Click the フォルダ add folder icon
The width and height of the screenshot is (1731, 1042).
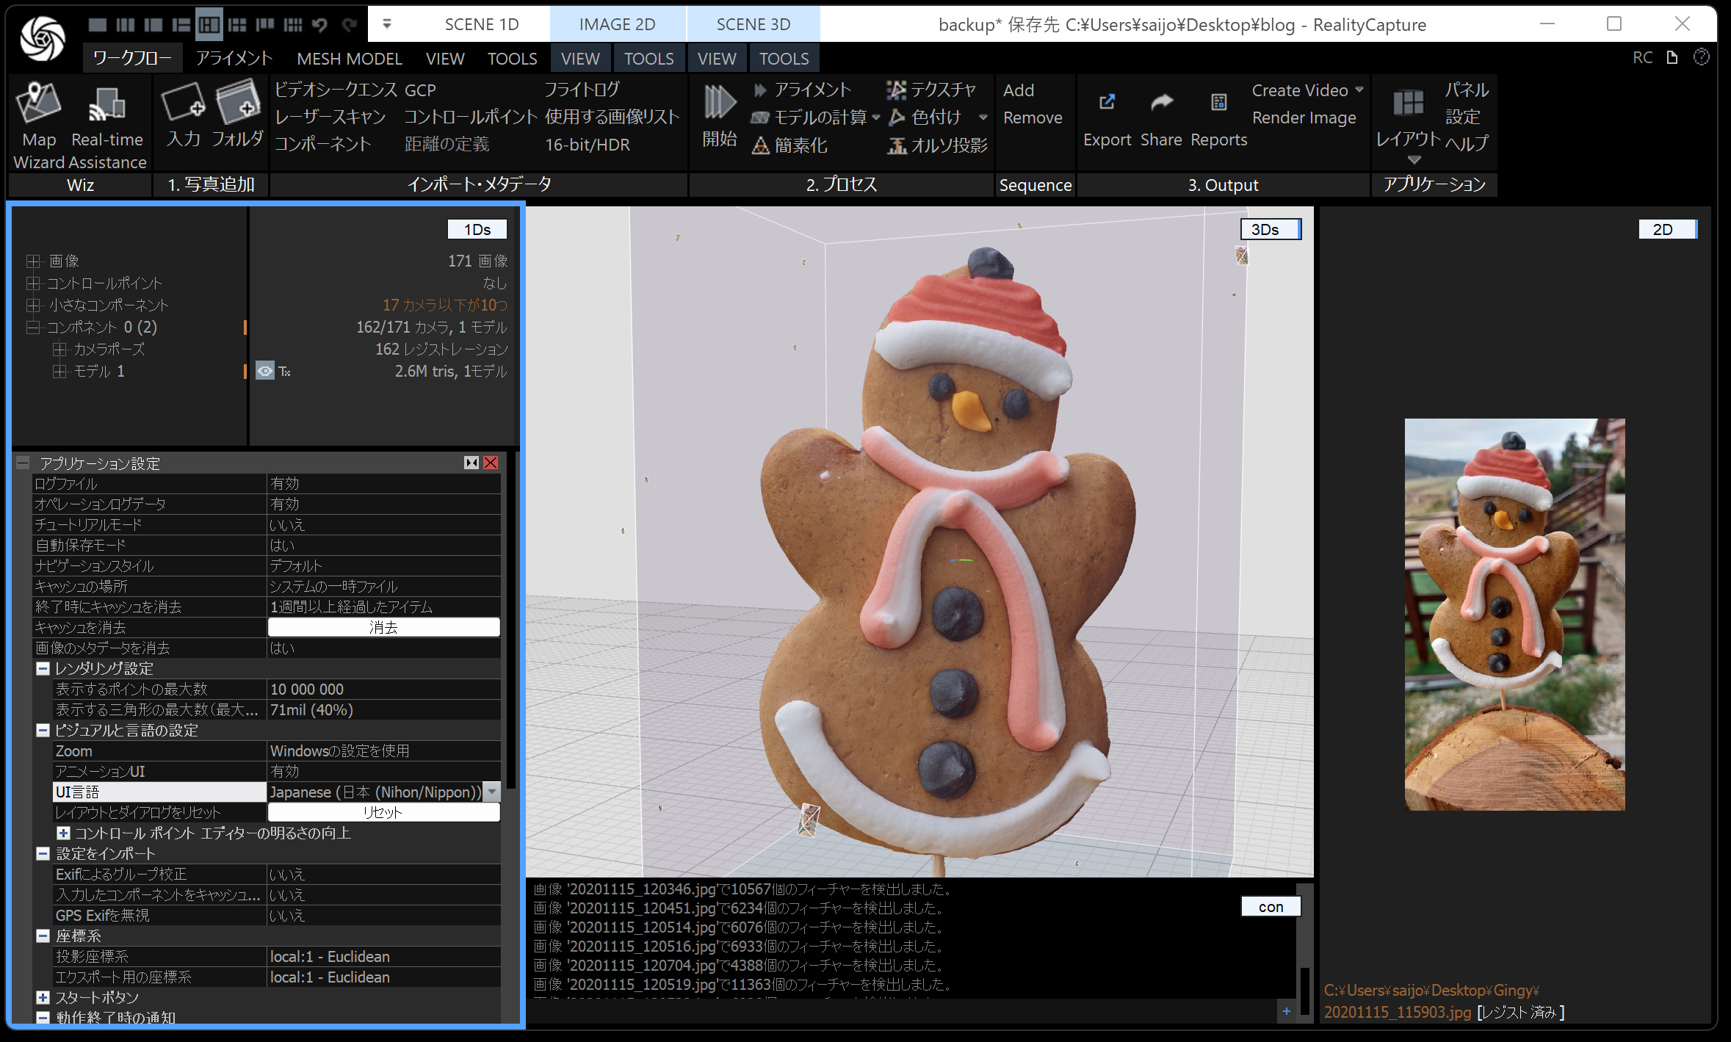[237, 104]
